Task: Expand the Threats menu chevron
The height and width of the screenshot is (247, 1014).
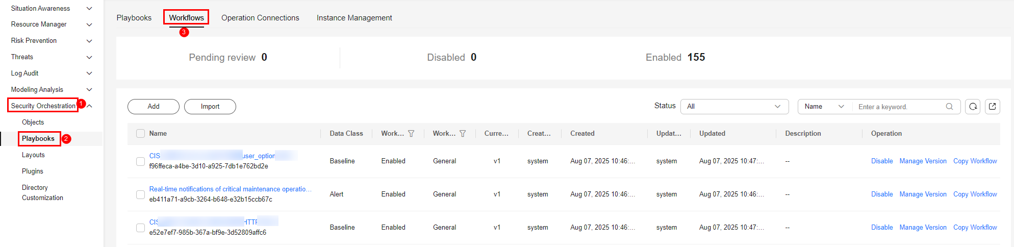Action: click(89, 57)
